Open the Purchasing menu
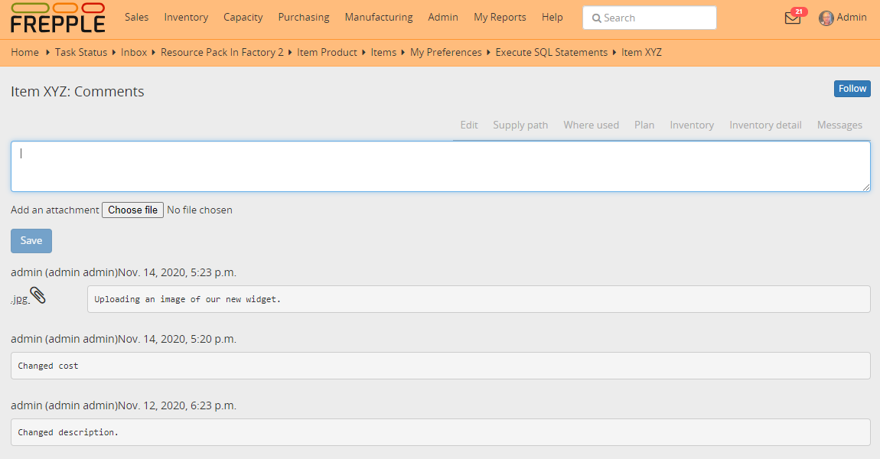The width and height of the screenshot is (880, 459). pos(304,17)
